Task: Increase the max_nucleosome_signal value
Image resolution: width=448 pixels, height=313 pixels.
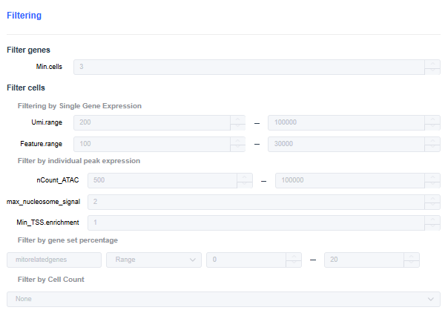Action: click(x=432, y=197)
